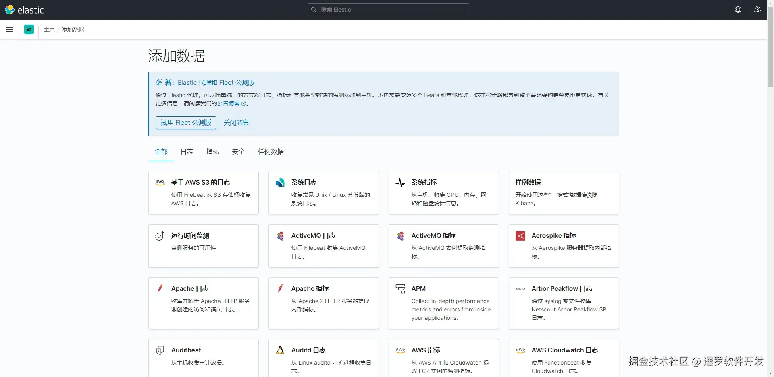Open the Aerospike 指标 card title
This screenshot has height=377, width=774.
554,236
